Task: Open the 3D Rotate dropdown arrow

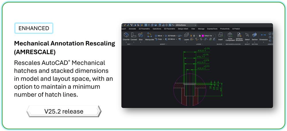Action: tap(177, 36)
